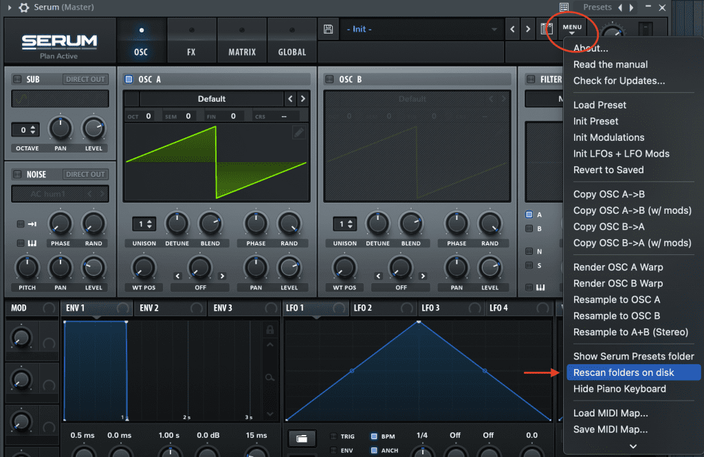This screenshot has height=457, width=704.
Task: Open the GLOBAL tab
Action: pos(291,41)
